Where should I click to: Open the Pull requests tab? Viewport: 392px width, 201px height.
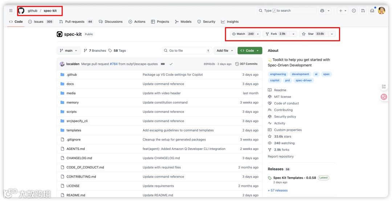[x=76, y=22]
